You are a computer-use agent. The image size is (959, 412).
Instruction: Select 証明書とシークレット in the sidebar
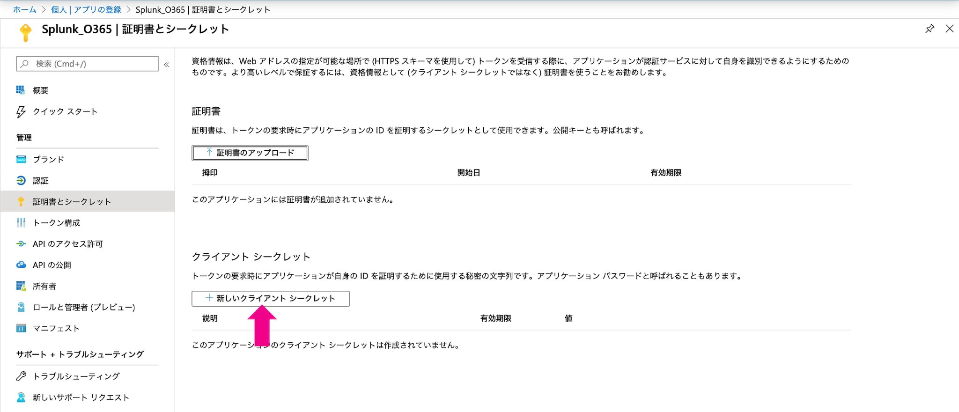tap(88, 201)
